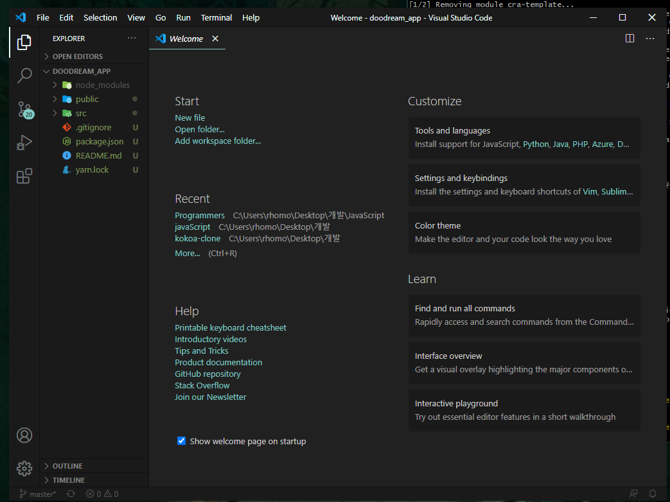Click More... recent link
This screenshot has height=502, width=670.
click(187, 254)
